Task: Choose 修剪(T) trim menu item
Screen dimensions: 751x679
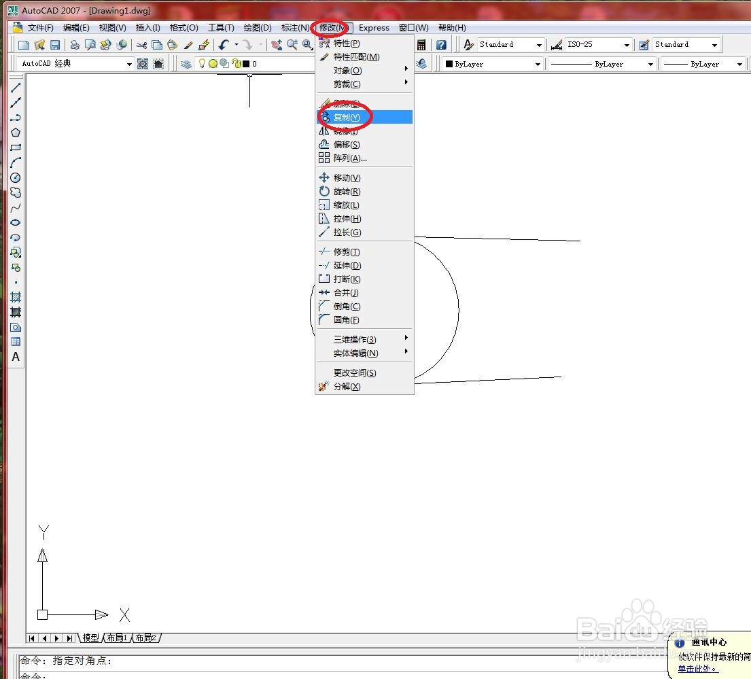Action: coord(364,252)
